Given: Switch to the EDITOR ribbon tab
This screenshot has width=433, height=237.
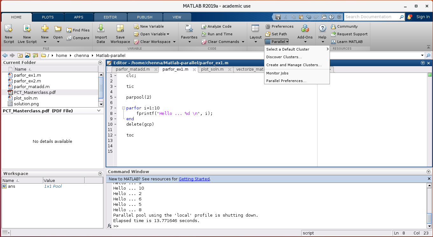Looking at the screenshot, I should coord(110,17).
